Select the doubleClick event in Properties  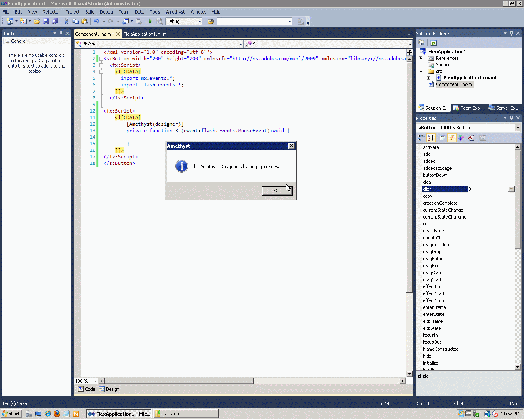point(434,238)
